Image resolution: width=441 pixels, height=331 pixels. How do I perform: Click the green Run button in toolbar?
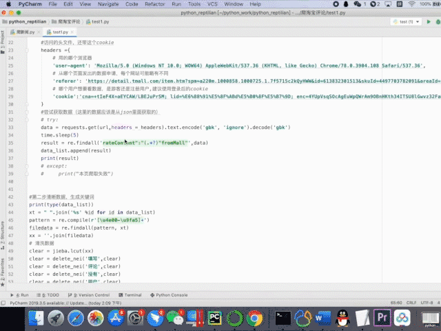[x=428, y=22]
